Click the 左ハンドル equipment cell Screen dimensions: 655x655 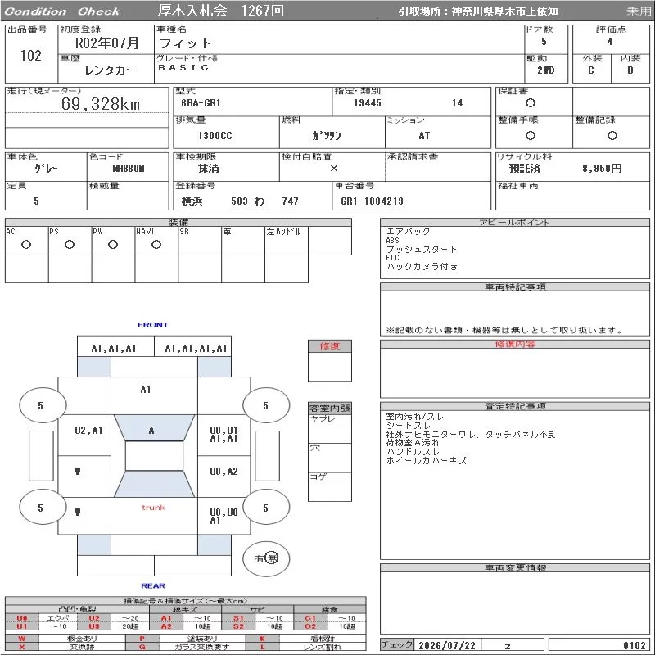287,241
